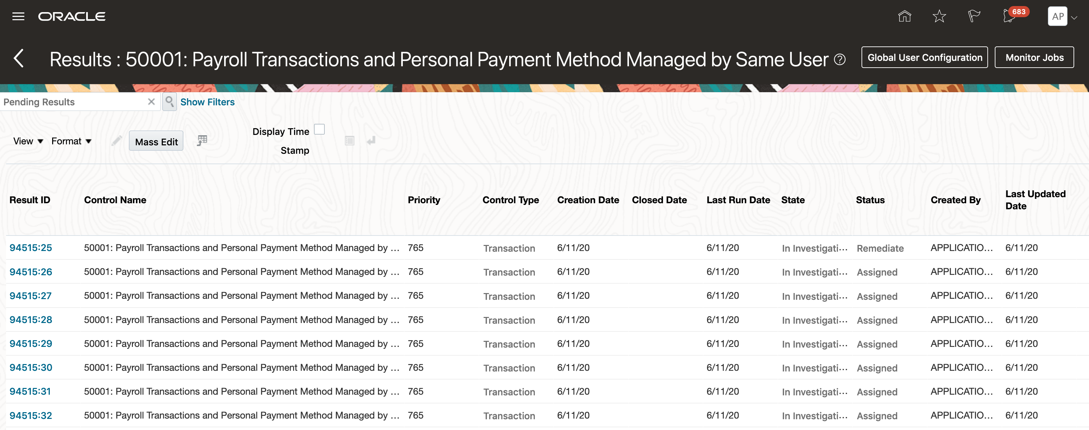Clear the Pending Results search field
1089x430 pixels.
pos(151,102)
